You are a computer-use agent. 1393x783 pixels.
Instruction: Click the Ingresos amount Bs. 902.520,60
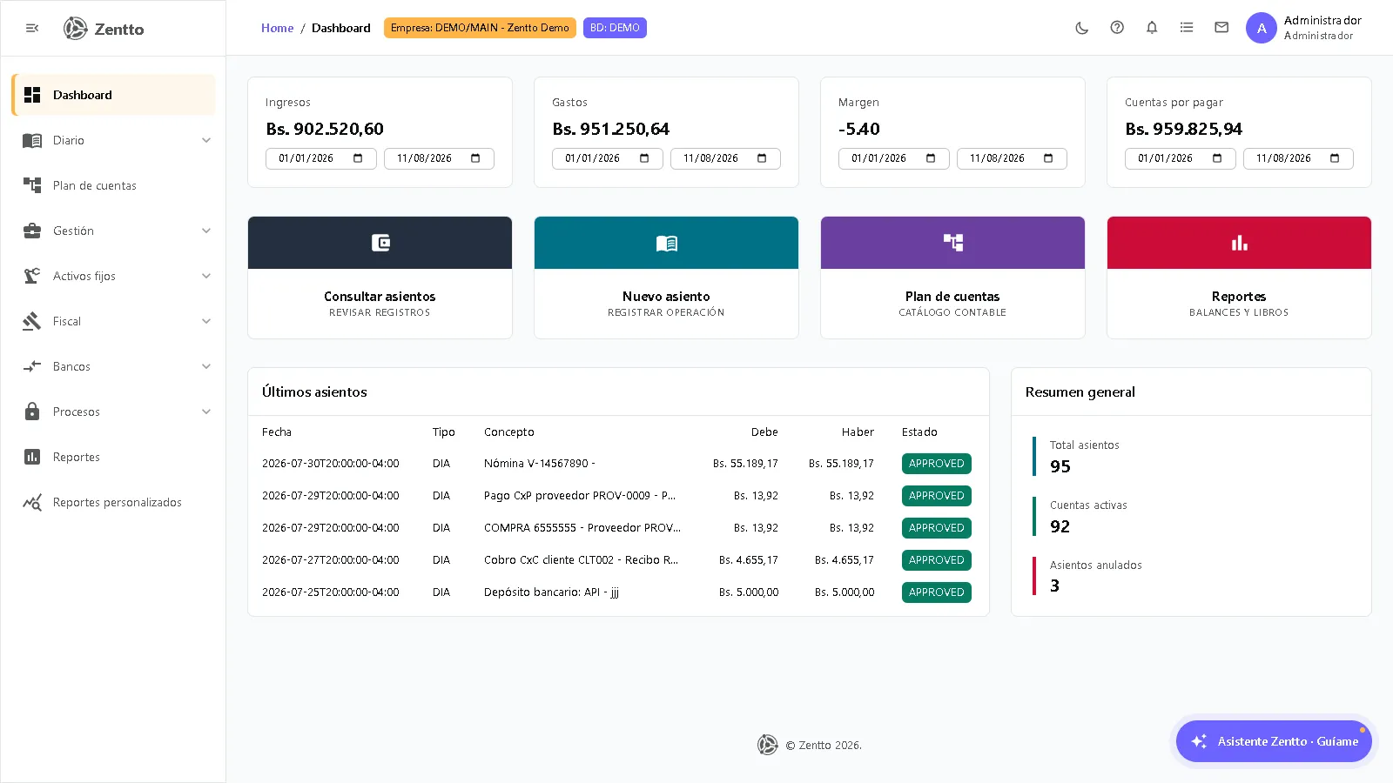(x=325, y=129)
